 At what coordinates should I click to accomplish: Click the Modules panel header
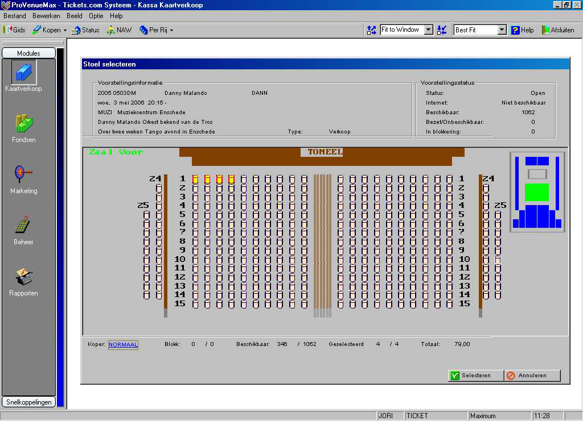(28, 53)
